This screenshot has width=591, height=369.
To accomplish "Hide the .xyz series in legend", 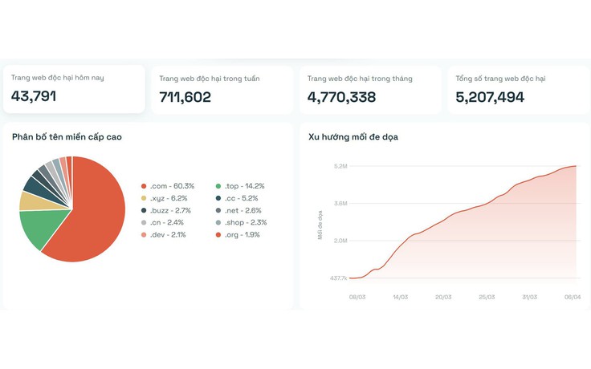I will pyautogui.click(x=168, y=198).
